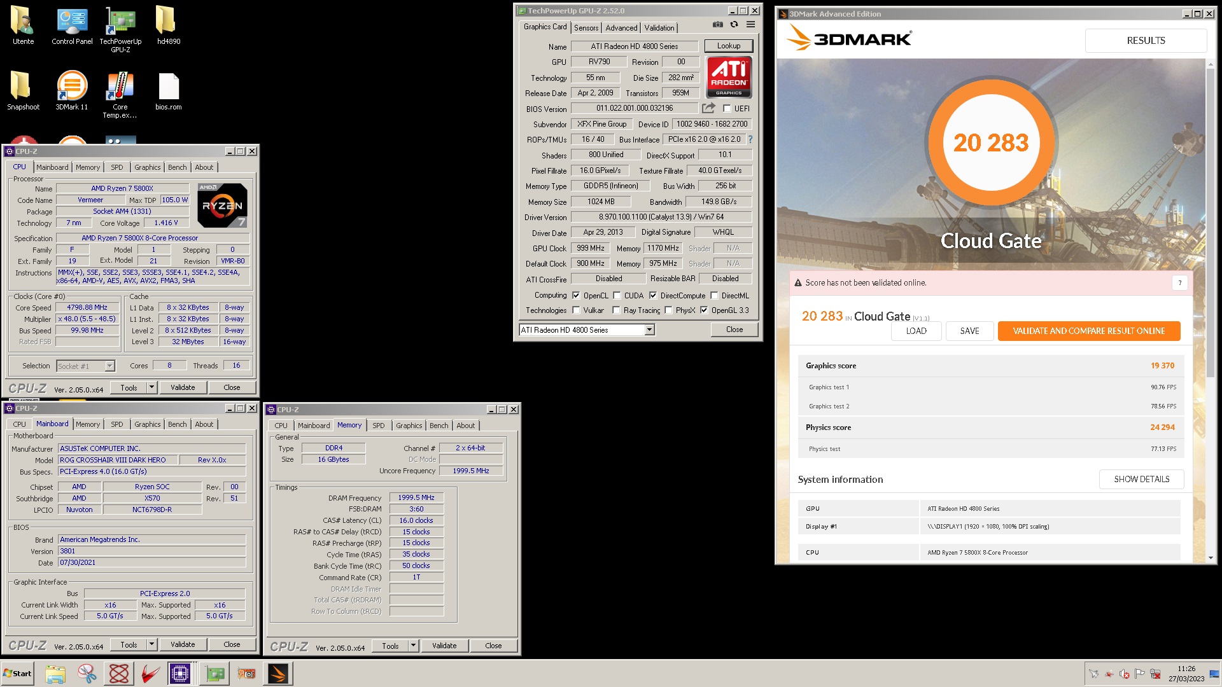This screenshot has height=687, width=1222.
Task: Click the LOAD button in 3DMark
Action: pos(916,331)
